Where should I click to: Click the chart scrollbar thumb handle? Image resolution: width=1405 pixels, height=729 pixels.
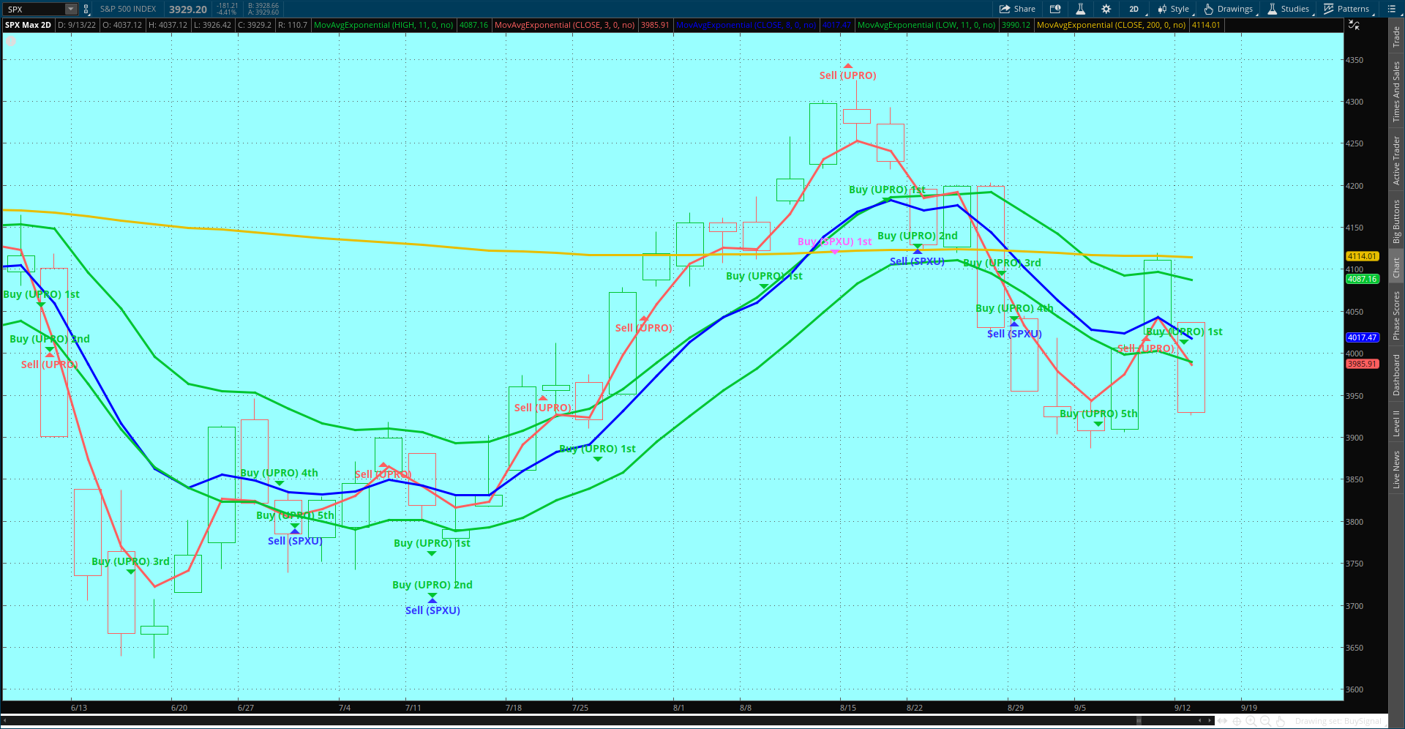(1138, 721)
